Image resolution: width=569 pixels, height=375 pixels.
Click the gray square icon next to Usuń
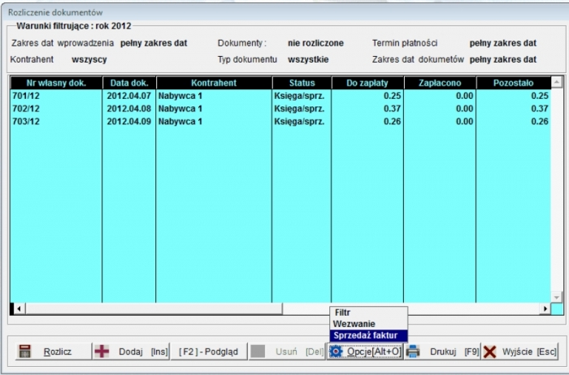point(258,351)
